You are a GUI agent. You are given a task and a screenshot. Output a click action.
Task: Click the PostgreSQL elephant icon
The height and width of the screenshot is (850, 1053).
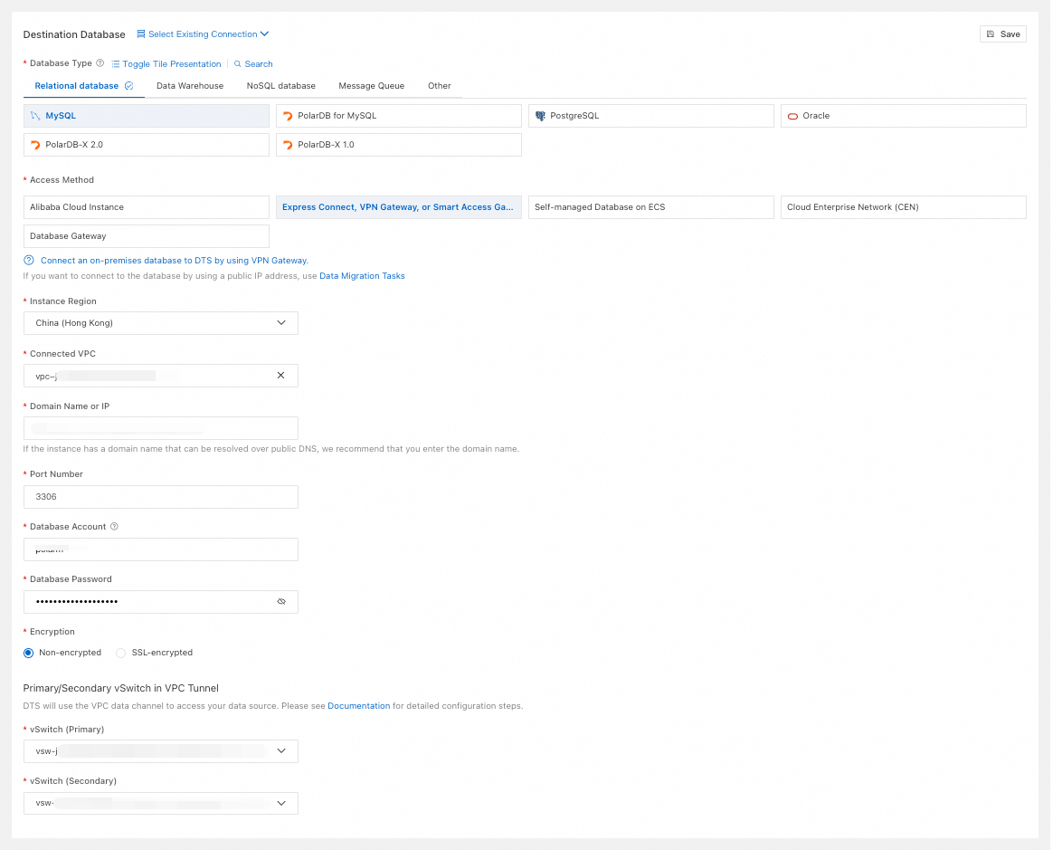click(x=541, y=116)
